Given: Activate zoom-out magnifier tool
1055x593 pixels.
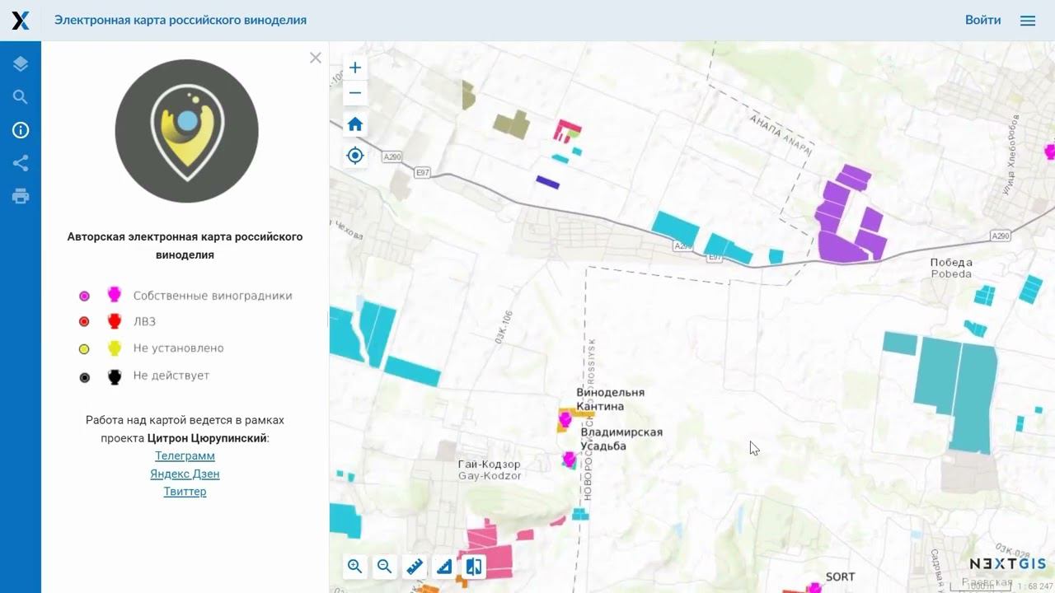Looking at the screenshot, I should [385, 566].
